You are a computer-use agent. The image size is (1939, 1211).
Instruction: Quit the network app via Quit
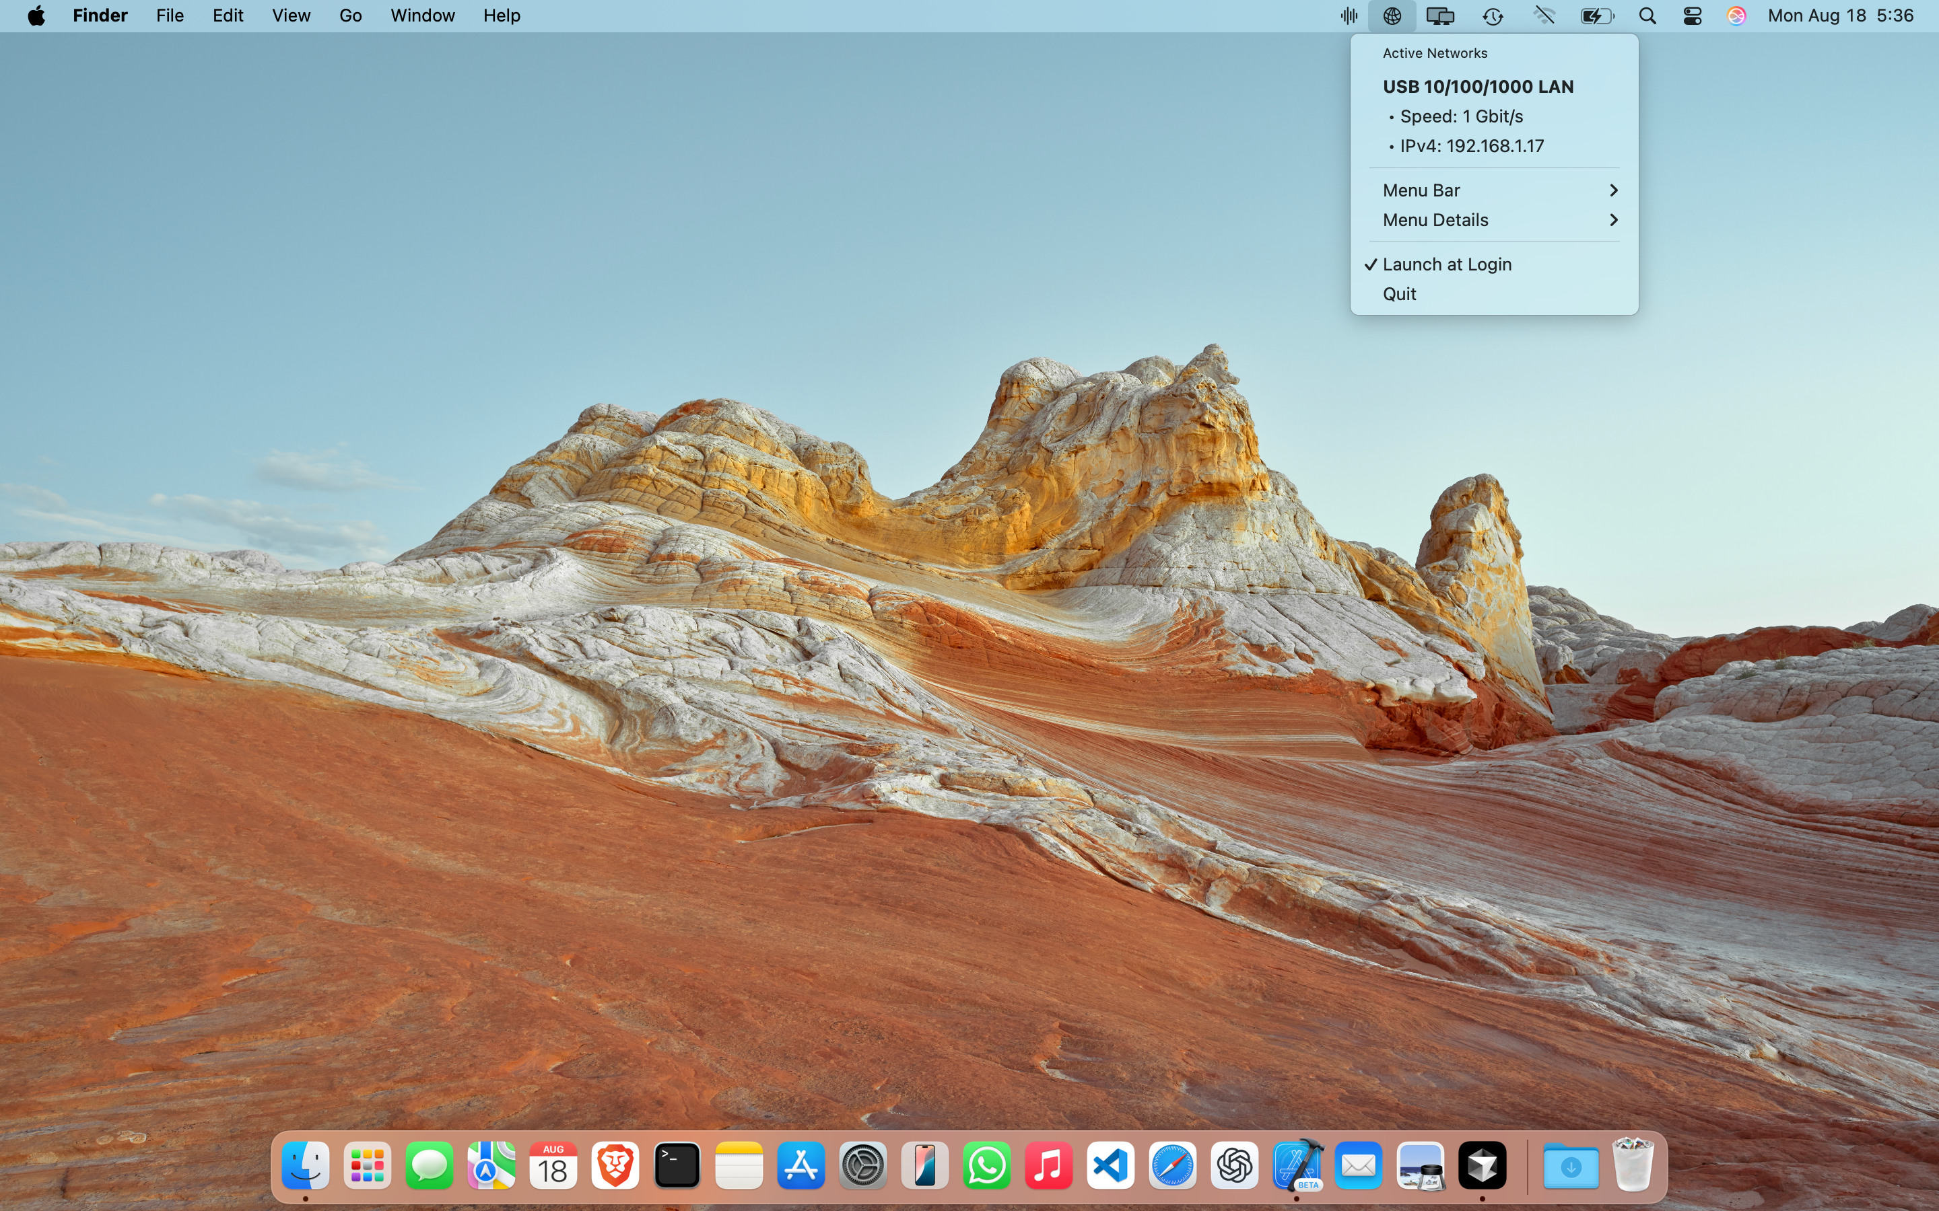click(1399, 294)
